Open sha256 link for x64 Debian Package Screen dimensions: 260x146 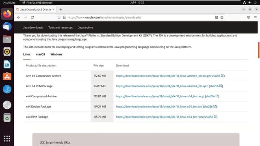click(210, 107)
